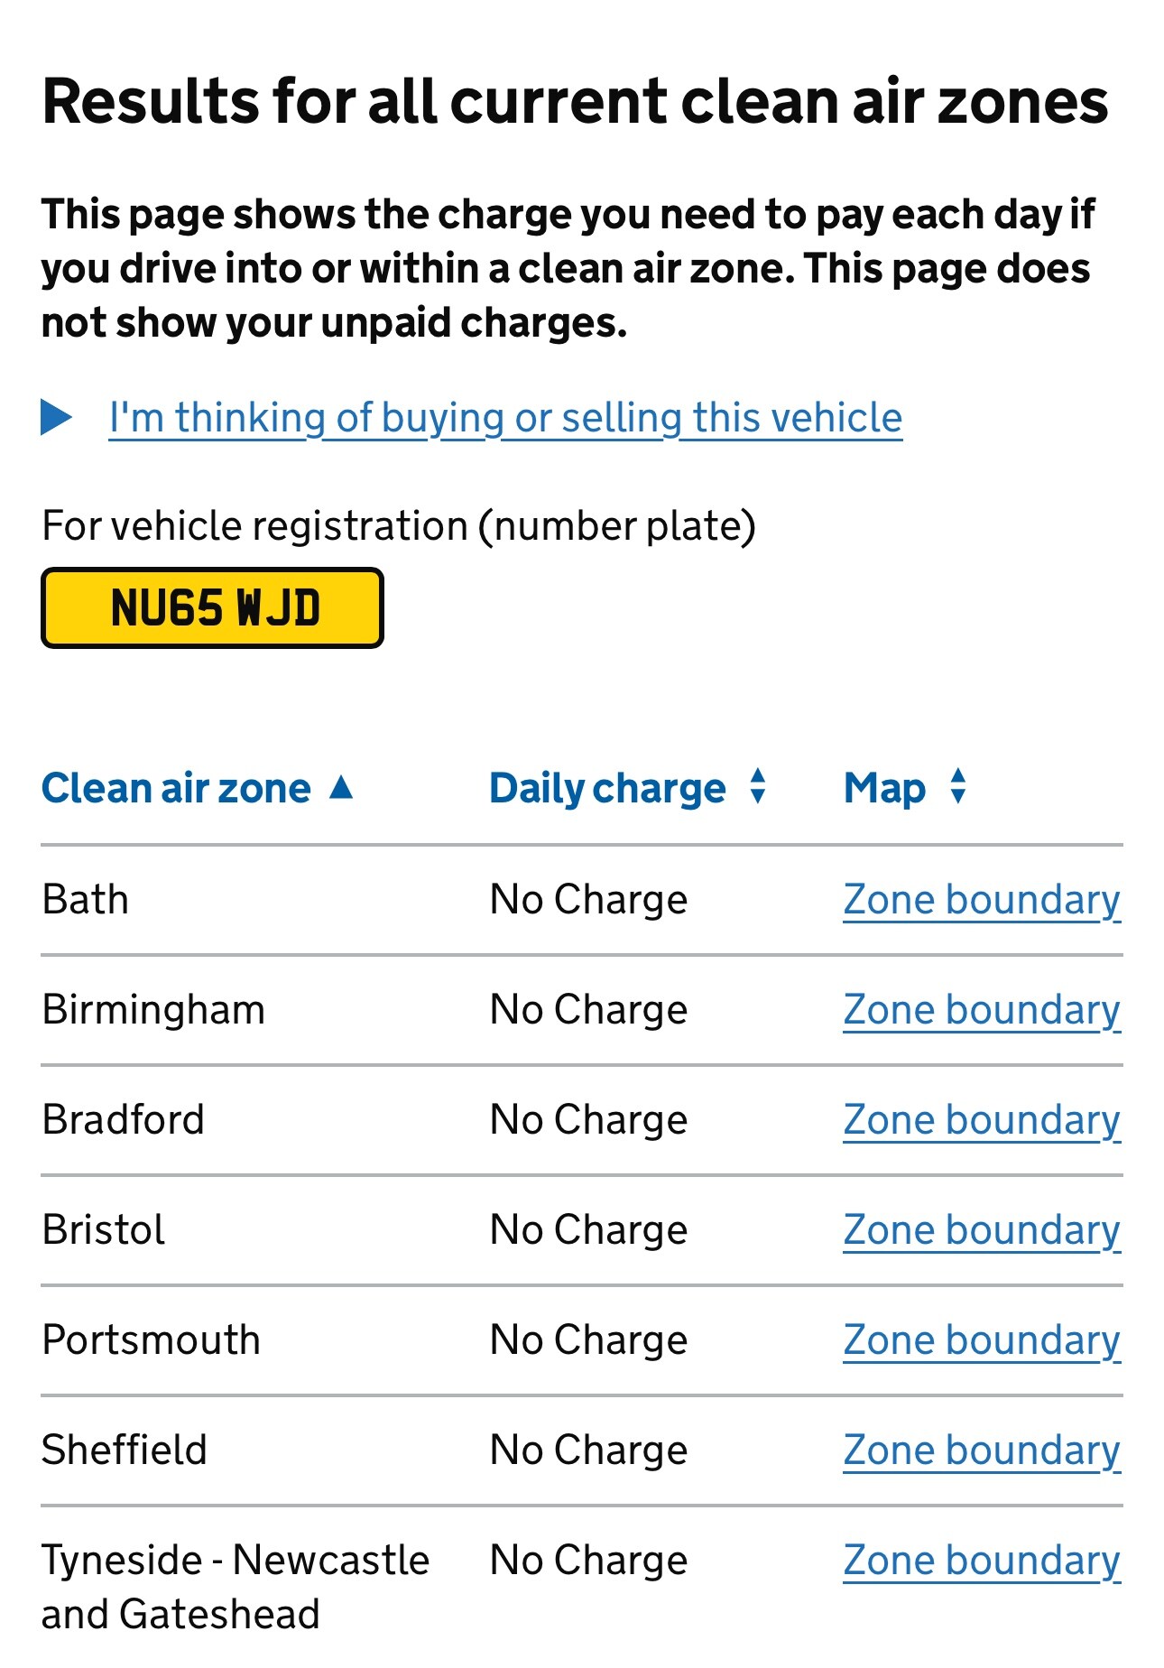Open the Portsmouth Zone boundary link
Screen dimensions: 1164x1668
pyautogui.click(x=982, y=1340)
